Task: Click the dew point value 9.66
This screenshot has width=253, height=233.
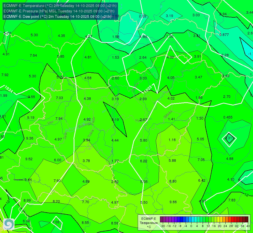Action: pos(173,202)
